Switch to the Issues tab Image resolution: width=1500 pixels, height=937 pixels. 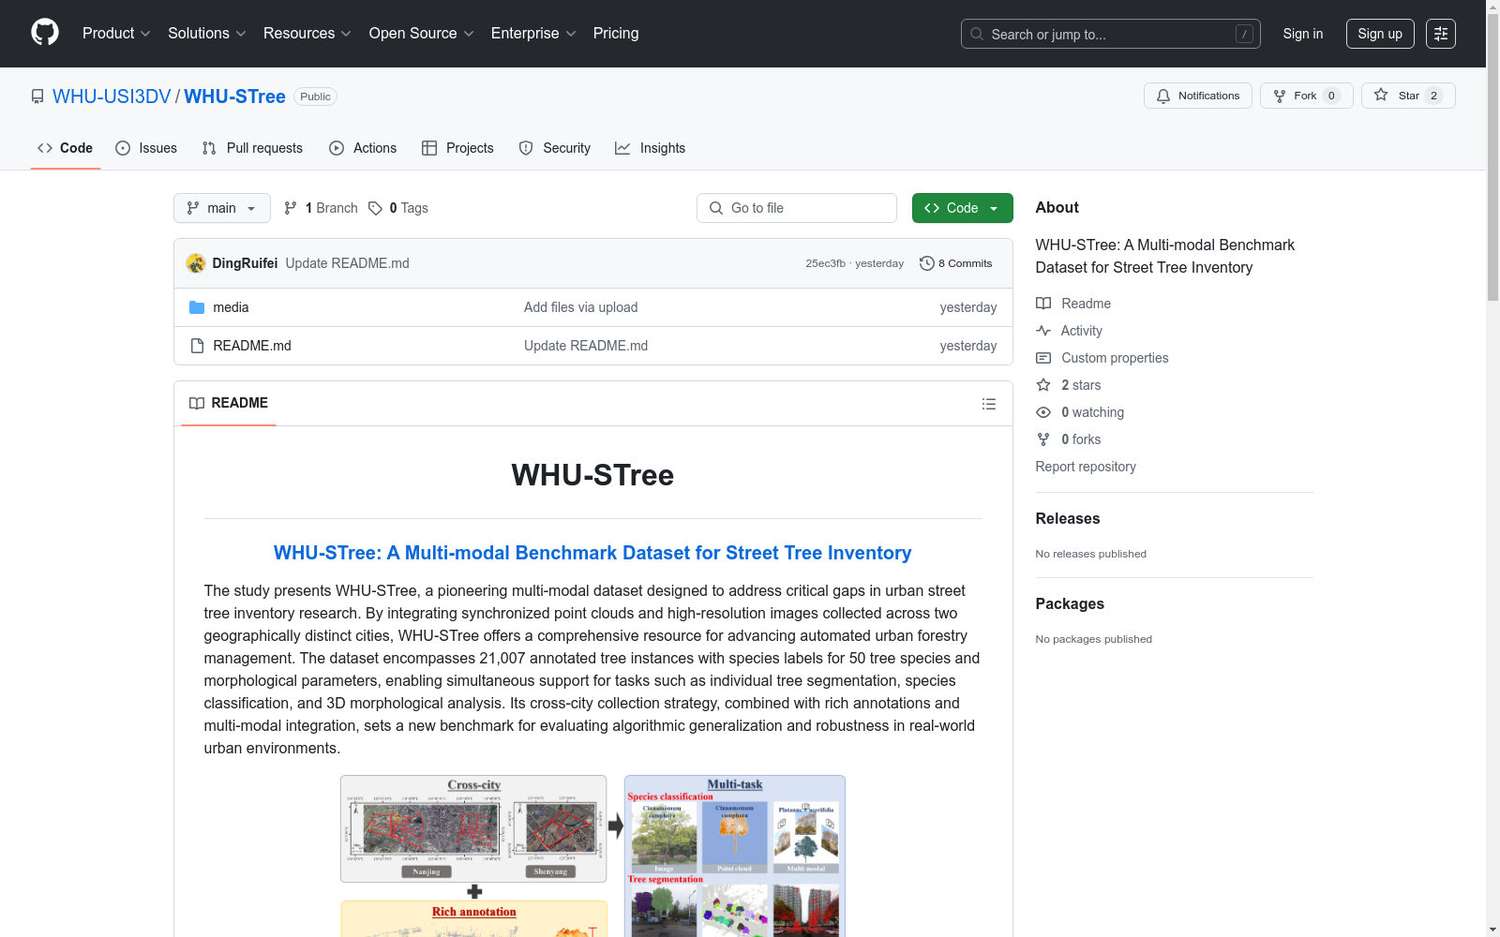[146, 148]
